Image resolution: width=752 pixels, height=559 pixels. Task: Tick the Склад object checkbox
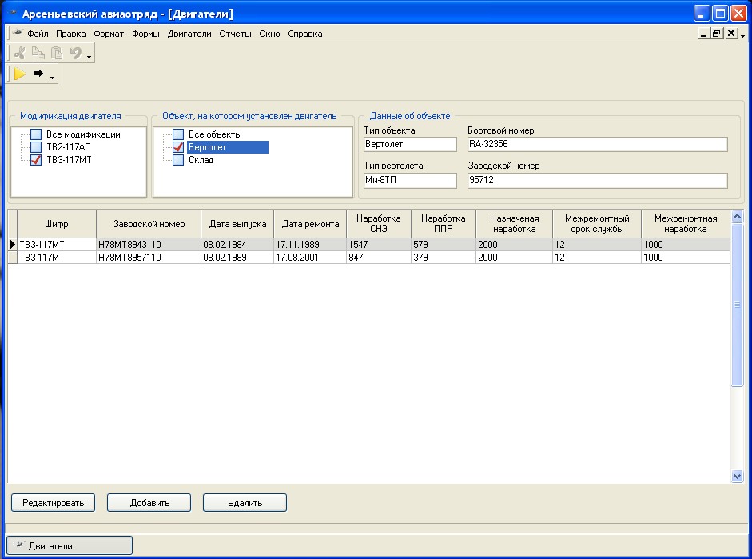coord(178,160)
